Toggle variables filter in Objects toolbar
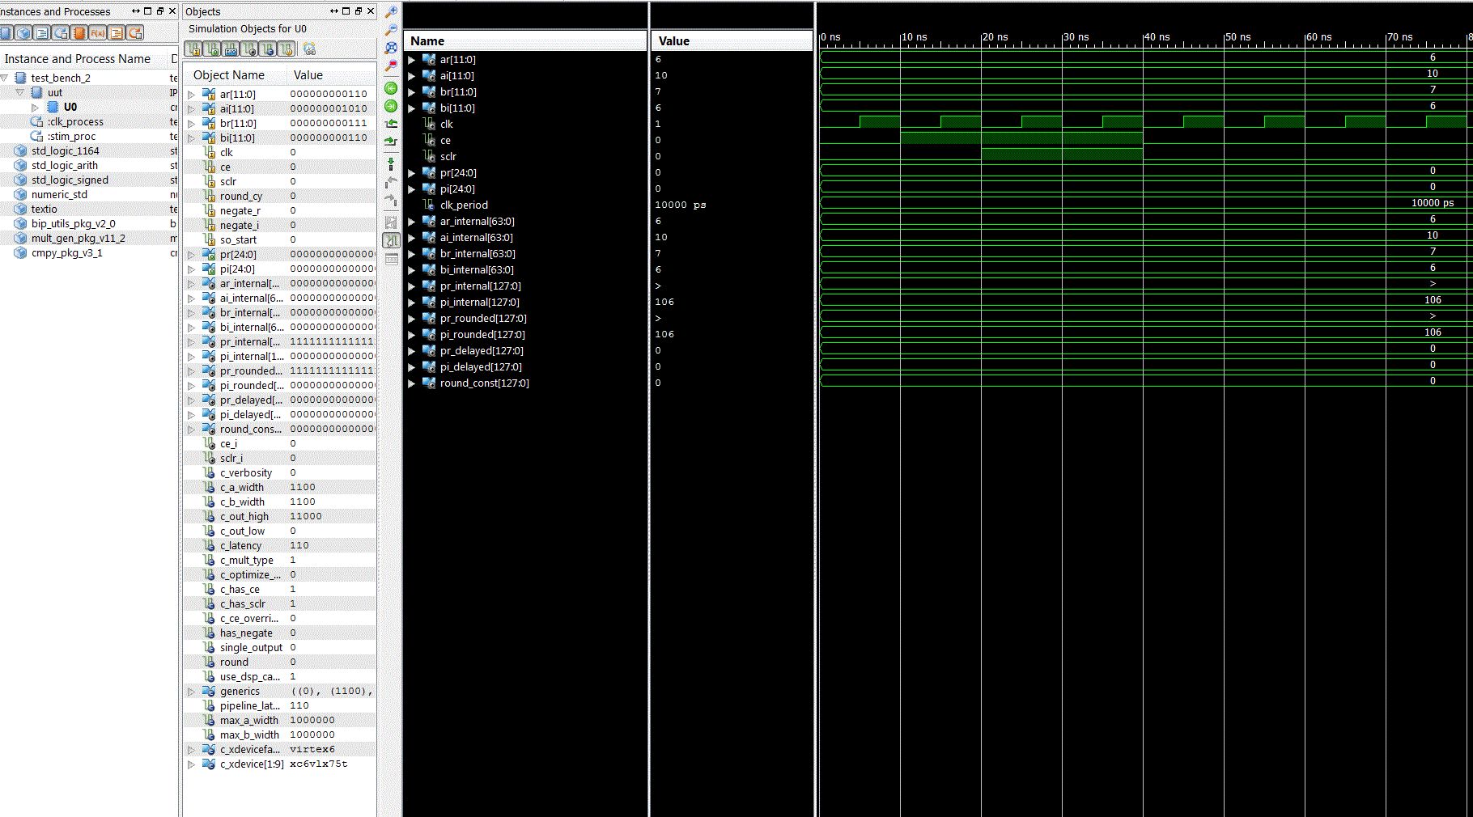The height and width of the screenshot is (817, 1473). click(x=287, y=49)
